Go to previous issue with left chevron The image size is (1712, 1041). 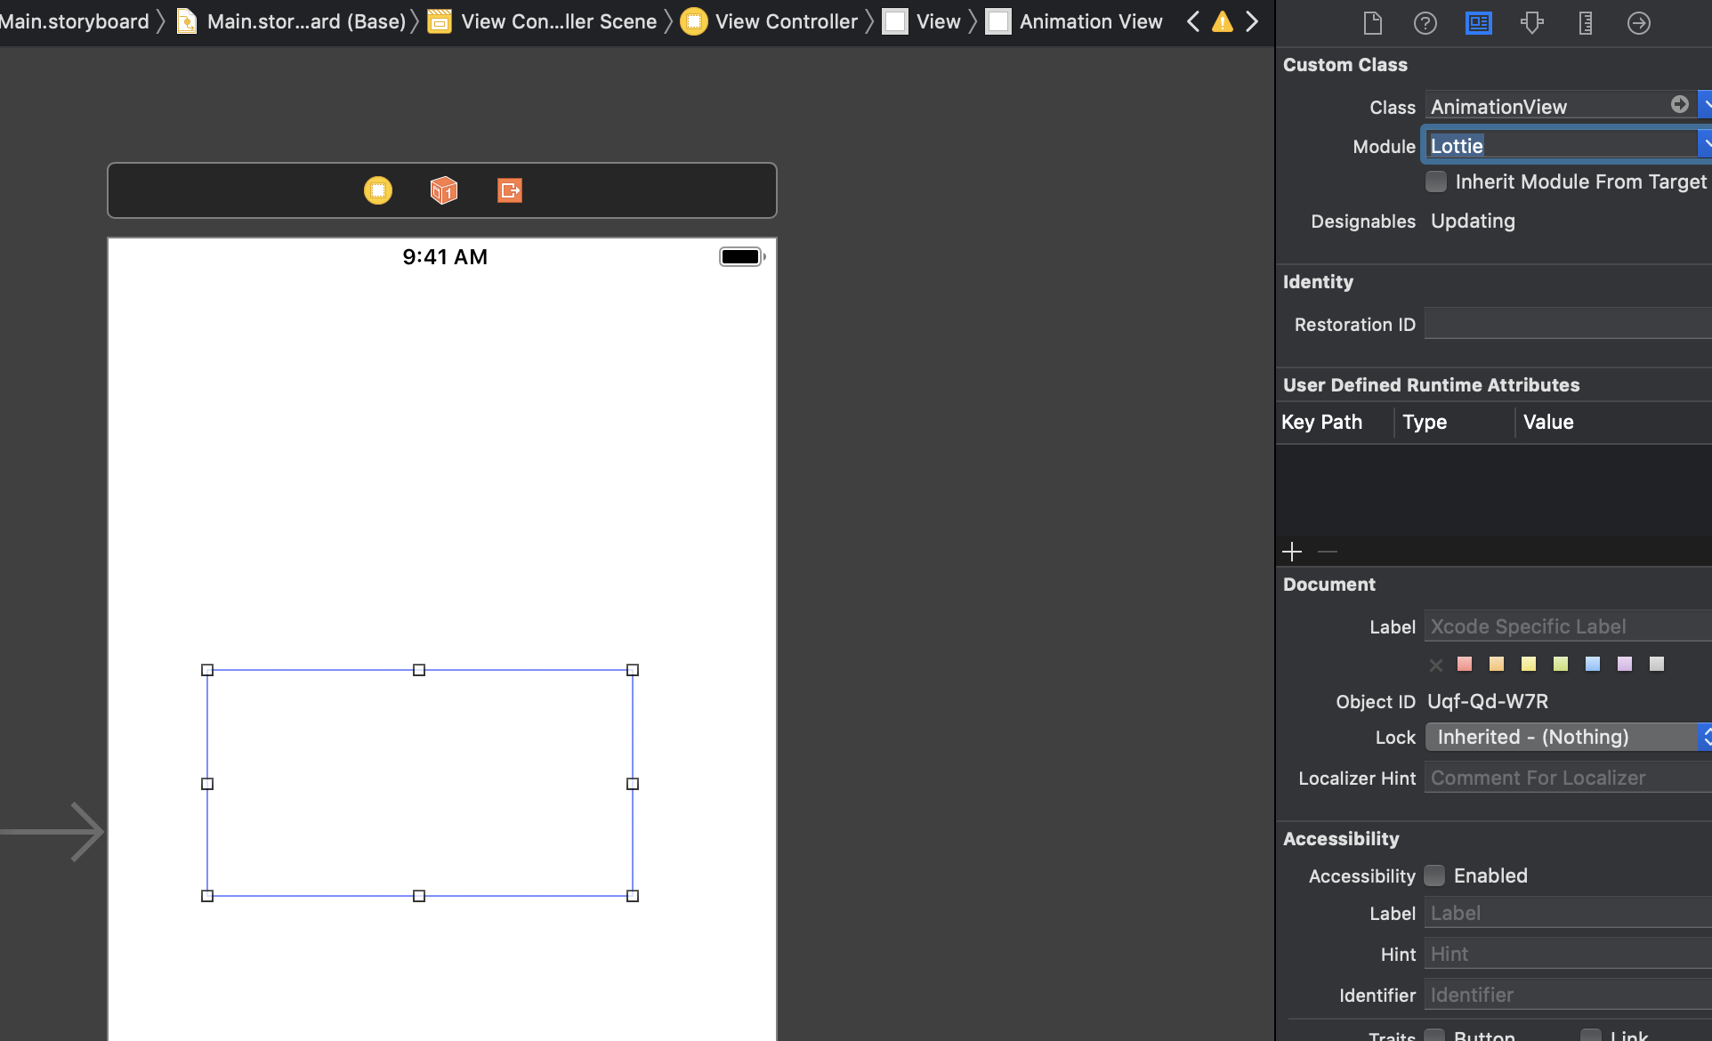pos(1193,21)
